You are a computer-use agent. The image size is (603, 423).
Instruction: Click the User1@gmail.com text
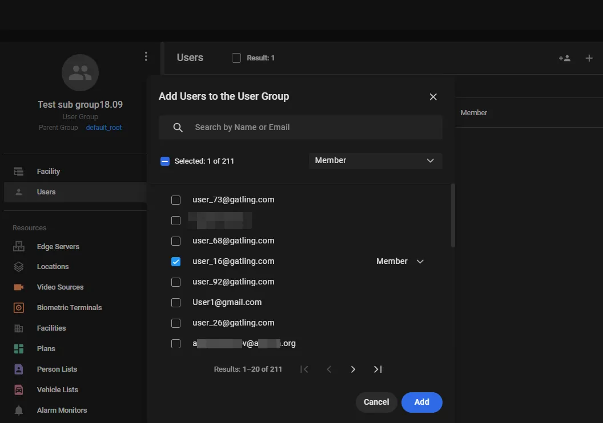click(x=227, y=302)
